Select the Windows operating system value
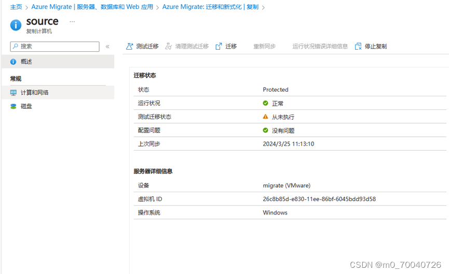This screenshot has width=449, height=274. (x=275, y=212)
